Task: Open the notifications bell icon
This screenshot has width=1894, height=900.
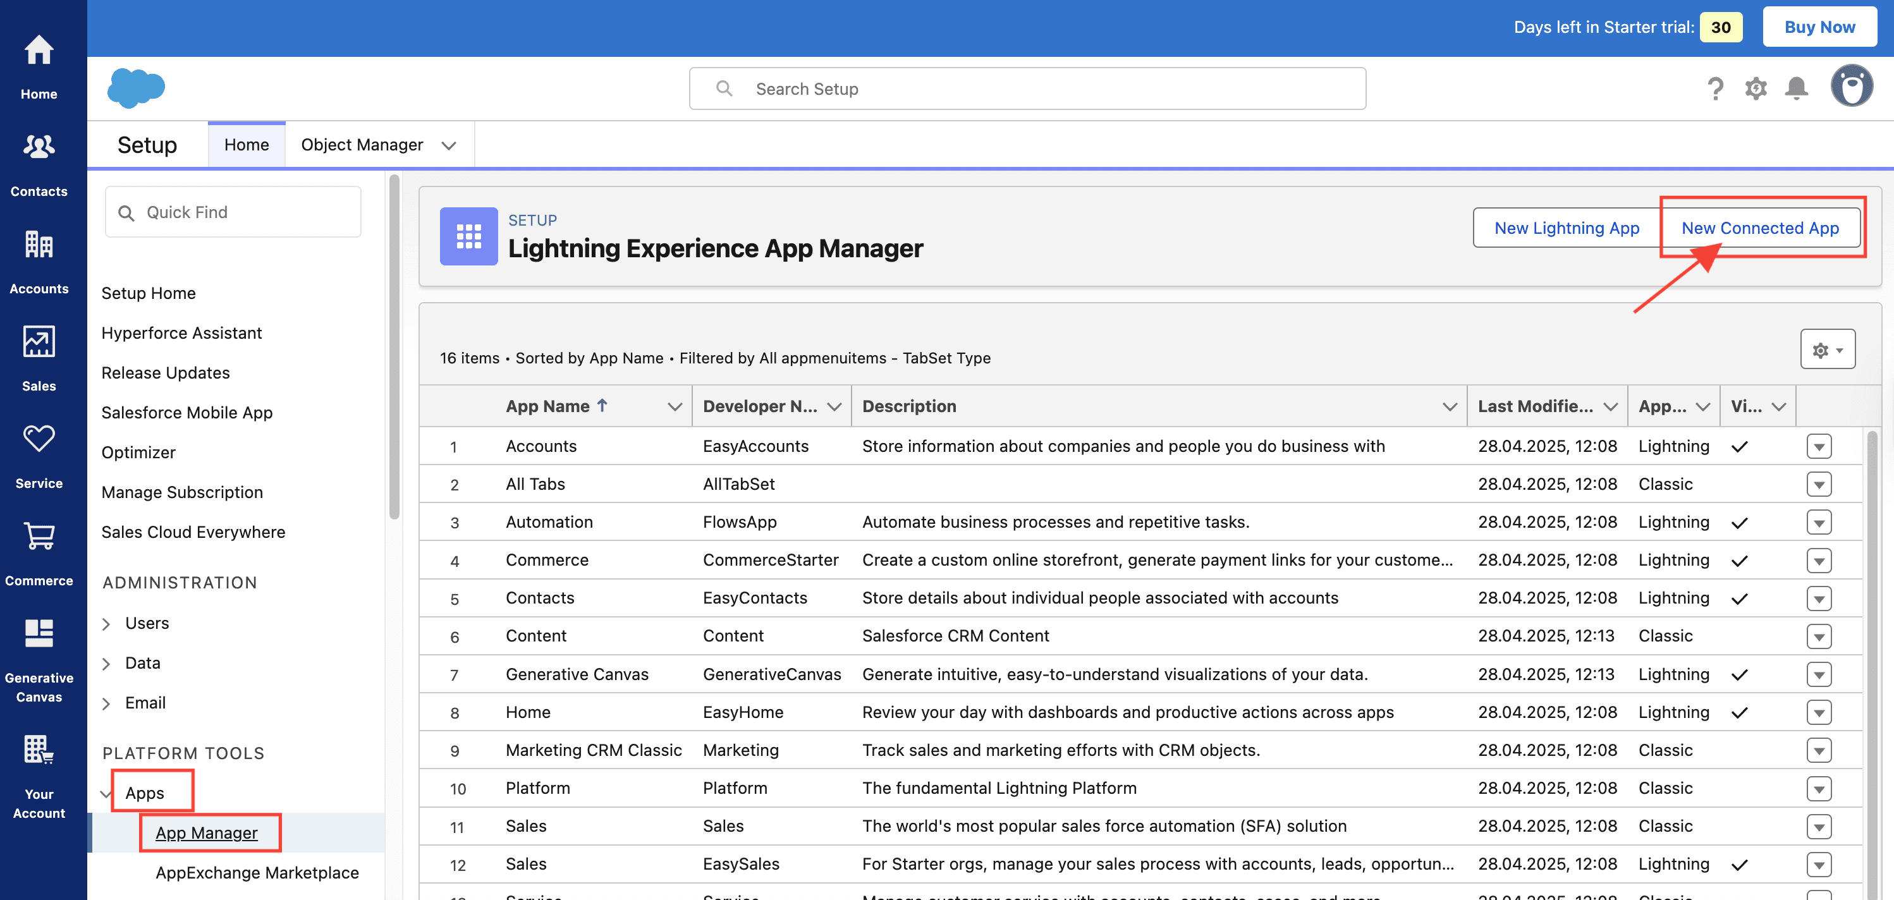Action: click(1795, 88)
